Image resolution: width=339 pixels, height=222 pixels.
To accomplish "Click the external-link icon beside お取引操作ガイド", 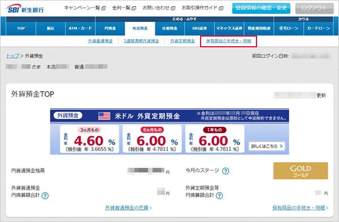I will pos(221,8).
